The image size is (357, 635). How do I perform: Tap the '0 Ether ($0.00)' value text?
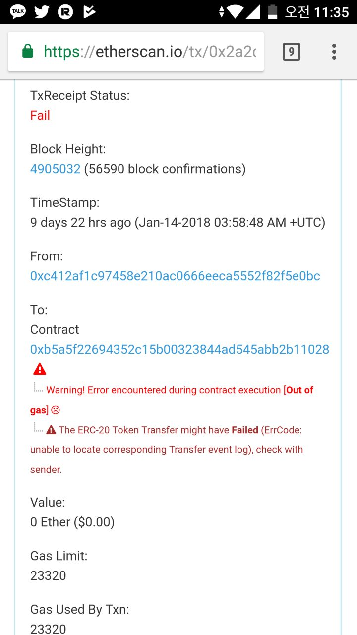pyautogui.click(x=72, y=522)
